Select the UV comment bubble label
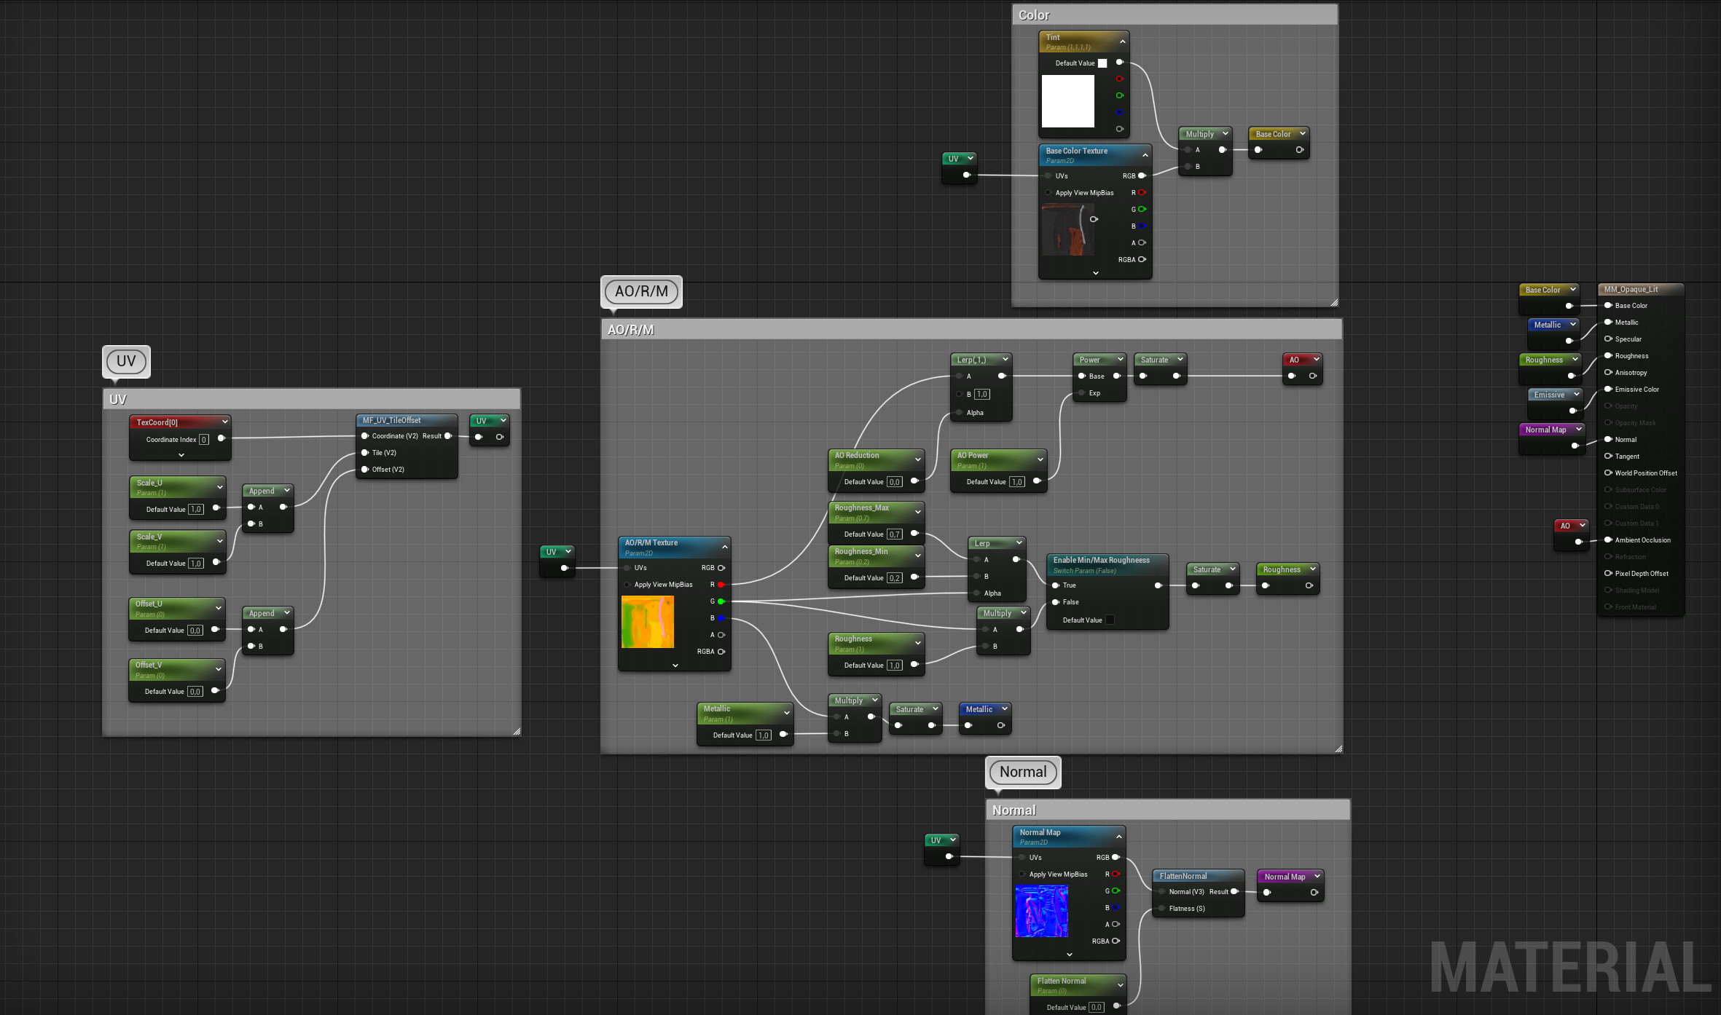The width and height of the screenshot is (1721, 1015). pyautogui.click(x=126, y=361)
